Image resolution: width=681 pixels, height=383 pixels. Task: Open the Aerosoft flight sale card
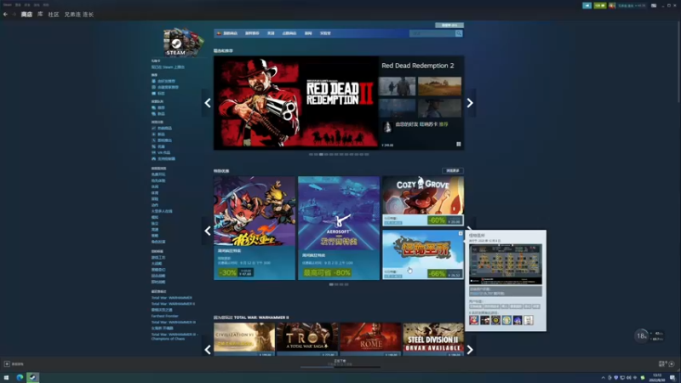[x=339, y=227]
